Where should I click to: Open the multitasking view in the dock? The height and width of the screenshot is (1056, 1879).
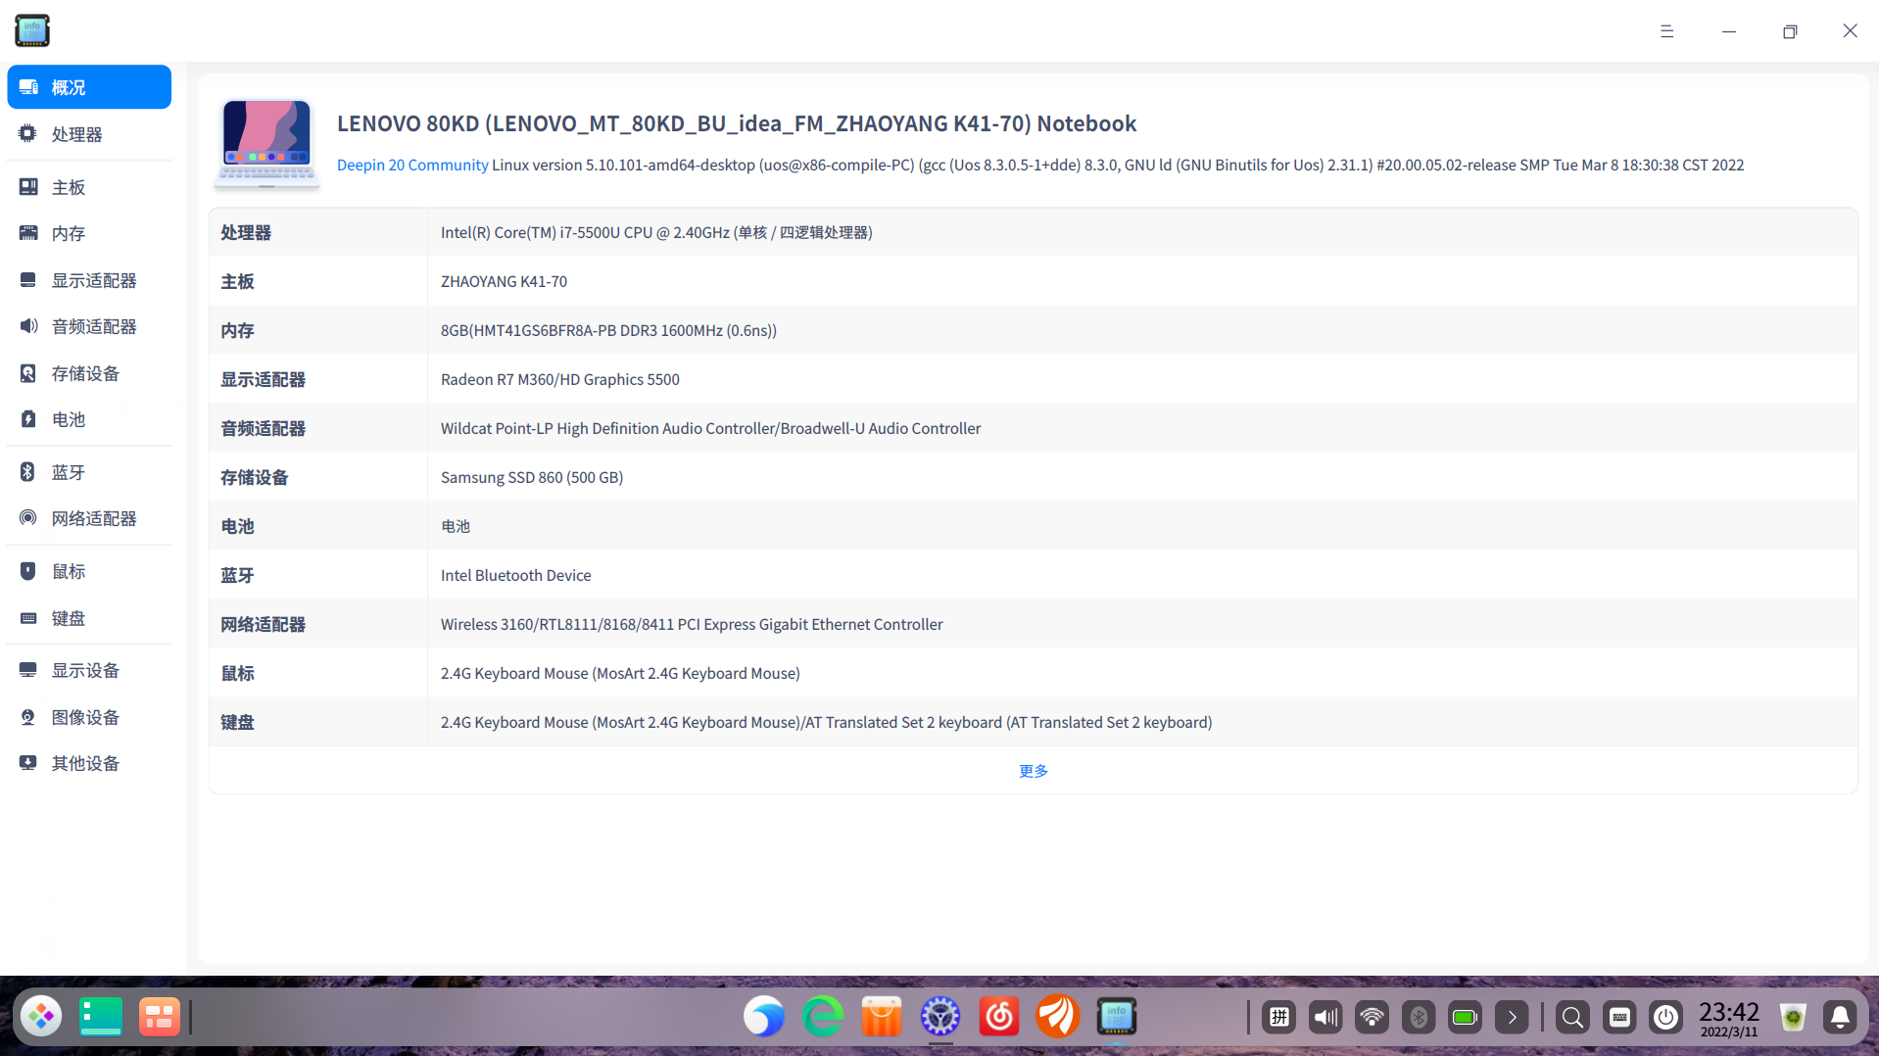click(159, 1017)
